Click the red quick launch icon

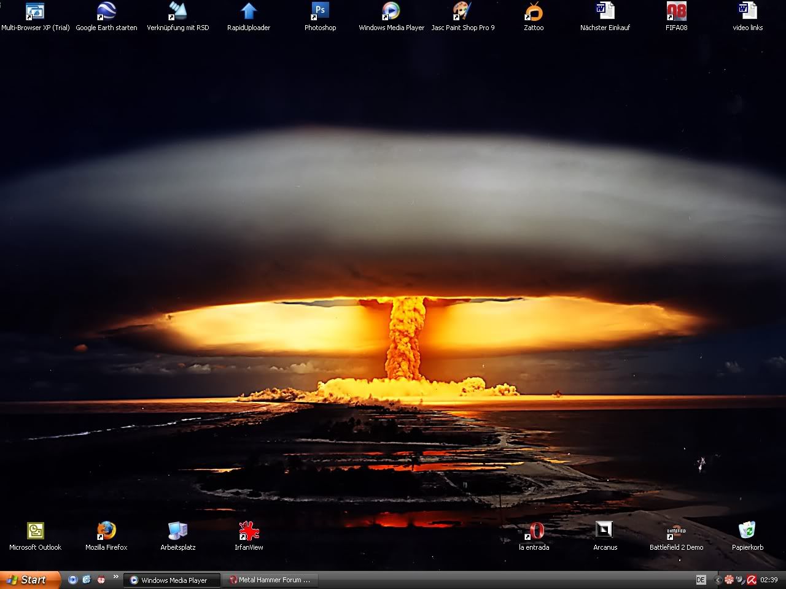coord(101,580)
